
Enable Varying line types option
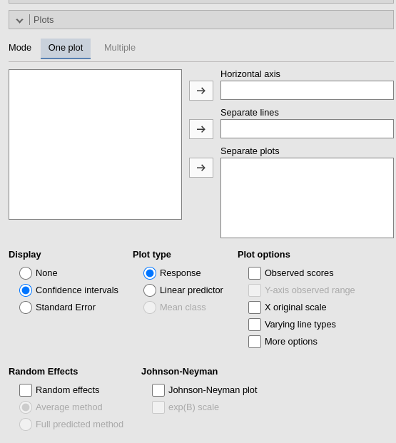pos(255,325)
